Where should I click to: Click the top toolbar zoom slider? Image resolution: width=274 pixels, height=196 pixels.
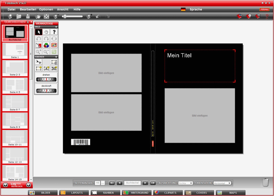(x=72, y=16)
